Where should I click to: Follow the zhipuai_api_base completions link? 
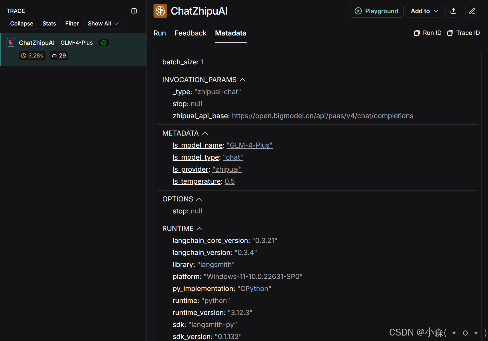coord(322,116)
